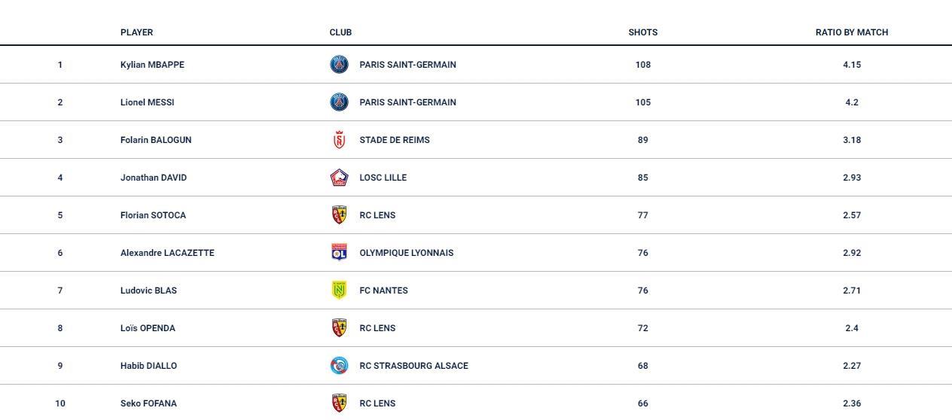Click the SHOTS column header
The height and width of the screenshot is (420, 952).
click(642, 32)
